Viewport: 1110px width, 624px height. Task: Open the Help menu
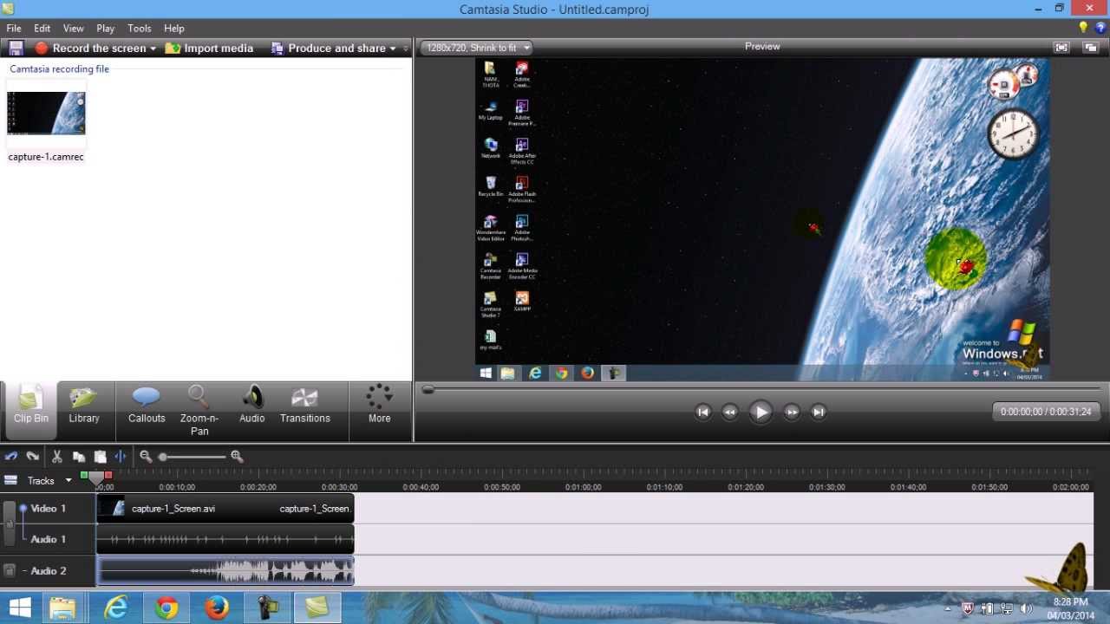click(x=174, y=29)
